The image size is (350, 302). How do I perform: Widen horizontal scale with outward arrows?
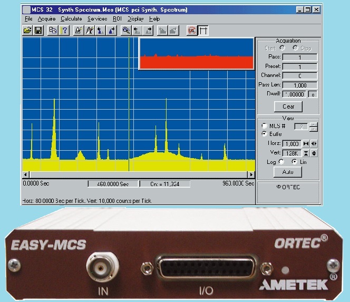[x=314, y=143]
